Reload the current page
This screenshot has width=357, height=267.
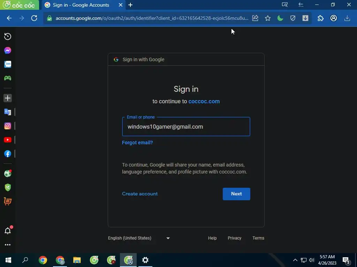34,18
